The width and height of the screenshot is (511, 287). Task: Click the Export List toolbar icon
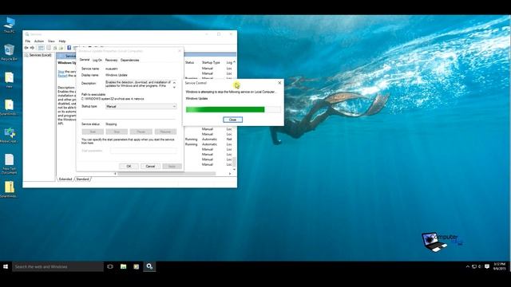pos(61,48)
